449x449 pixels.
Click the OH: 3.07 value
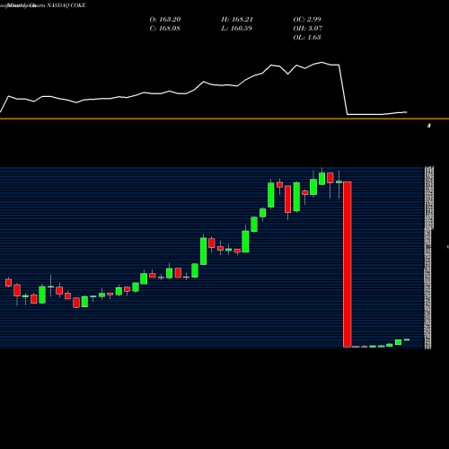(307, 29)
